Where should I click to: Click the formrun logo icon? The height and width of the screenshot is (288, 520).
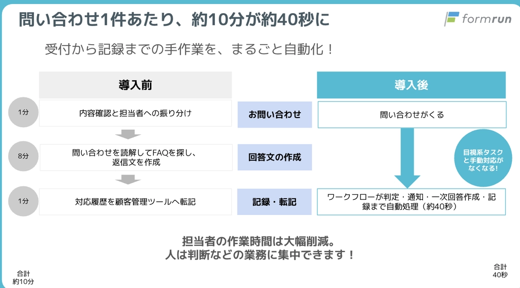pos(451,19)
